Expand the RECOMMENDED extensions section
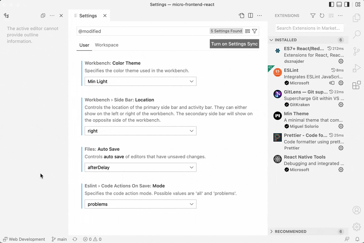364x243 pixels. point(308,232)
